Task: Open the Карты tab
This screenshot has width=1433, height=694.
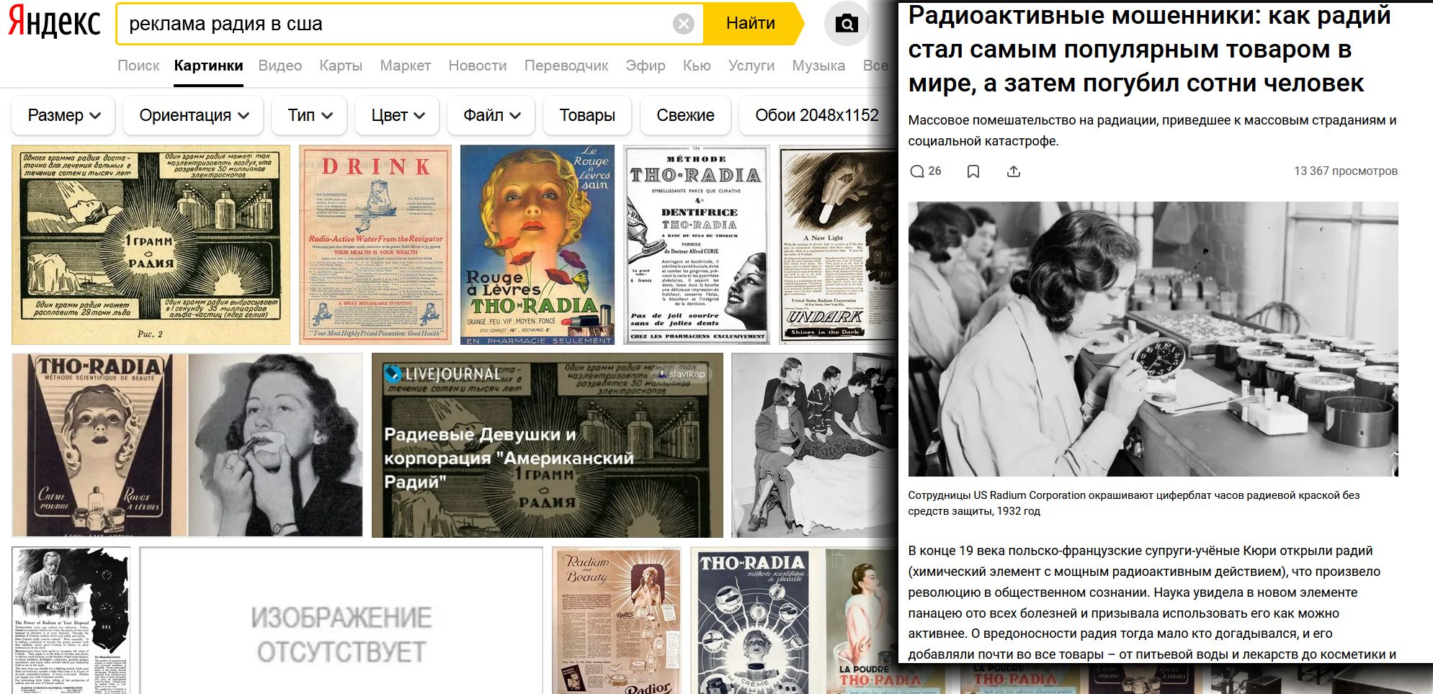Action: click(x=341, y=66)
